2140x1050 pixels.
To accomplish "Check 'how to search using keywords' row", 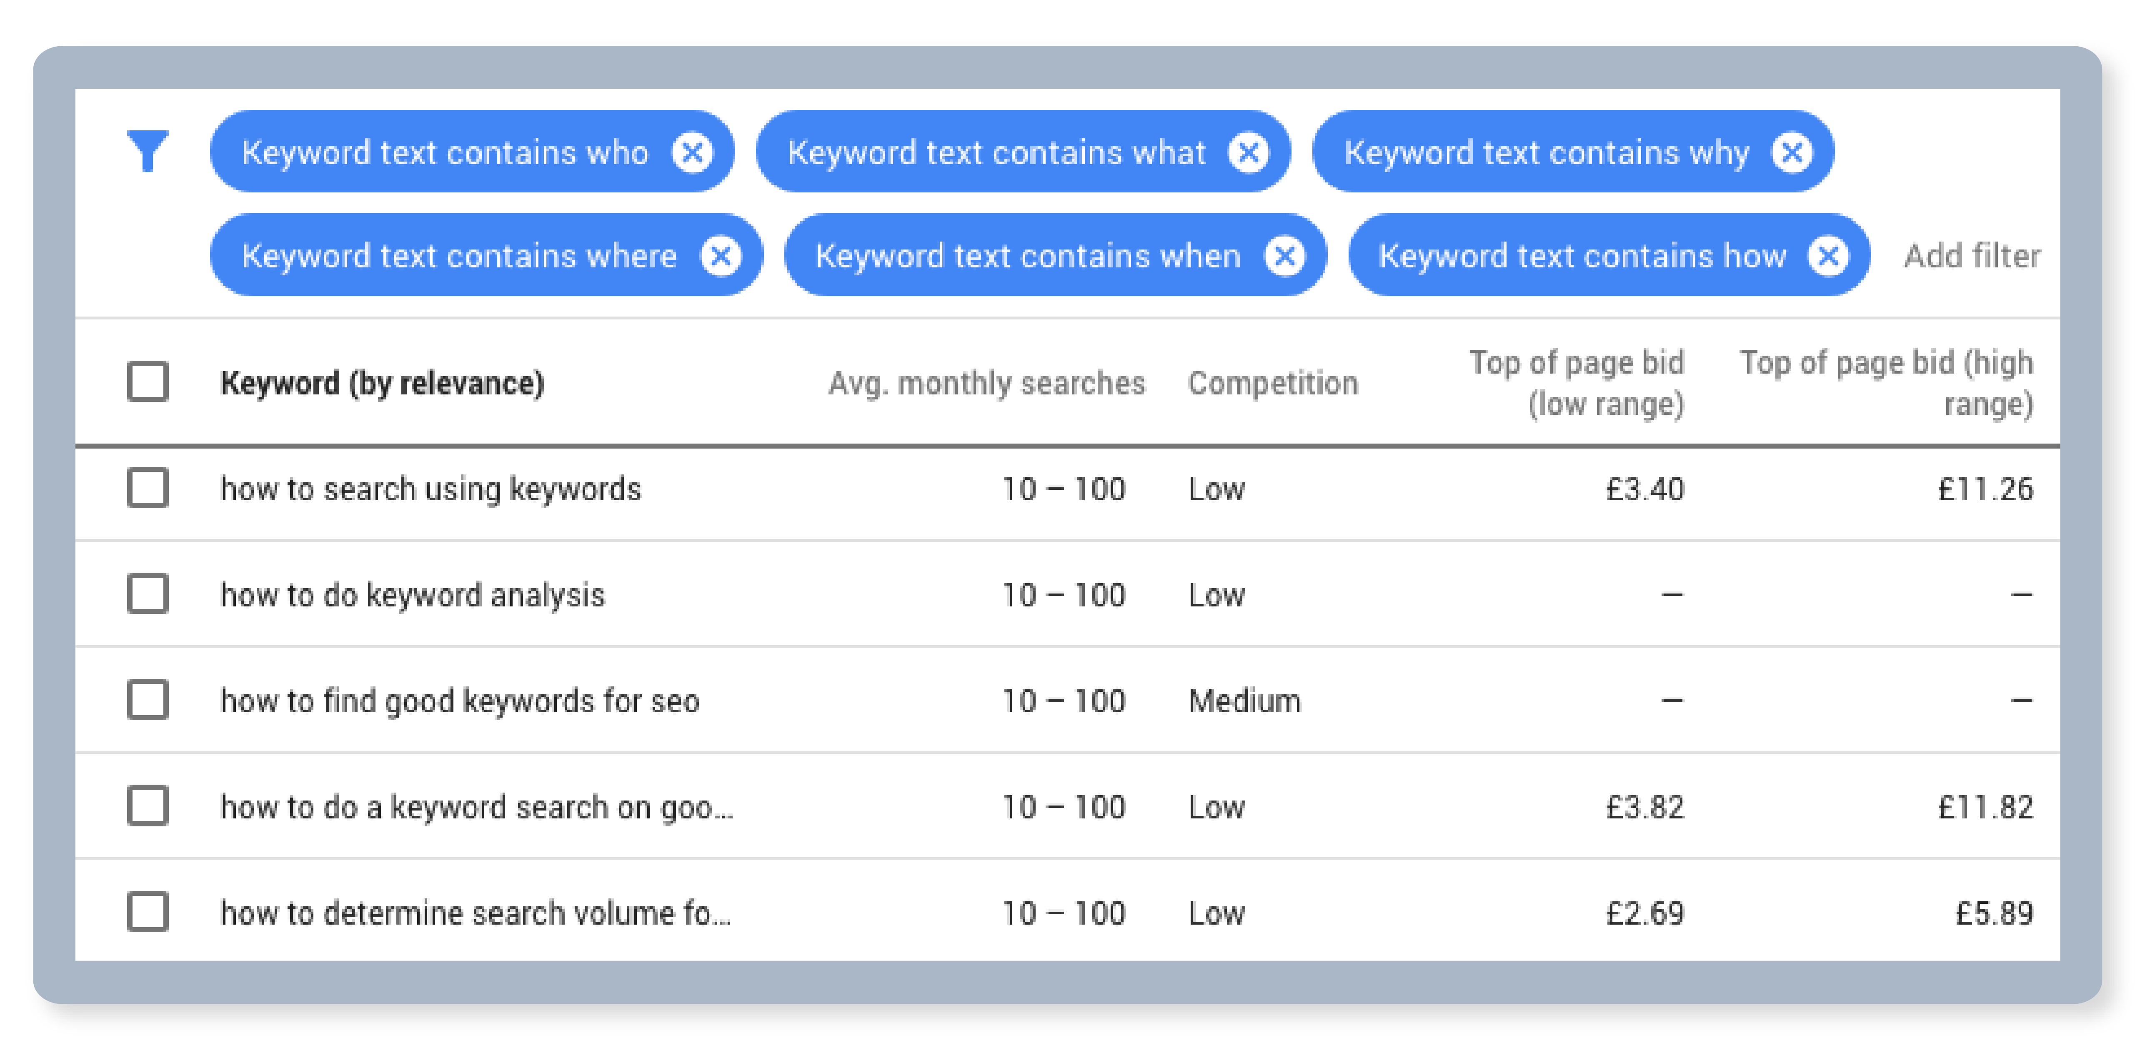I will click(148, 488).
